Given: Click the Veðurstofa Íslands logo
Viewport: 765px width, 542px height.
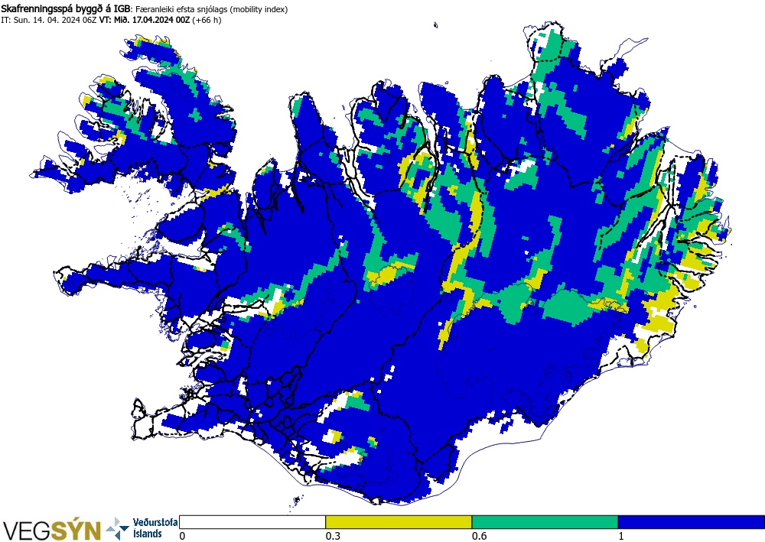Looking at the screenshot, I should [142, 528].
